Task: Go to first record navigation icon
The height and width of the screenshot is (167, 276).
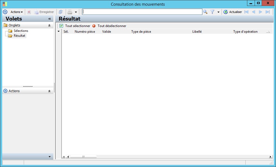Action: 247,12
